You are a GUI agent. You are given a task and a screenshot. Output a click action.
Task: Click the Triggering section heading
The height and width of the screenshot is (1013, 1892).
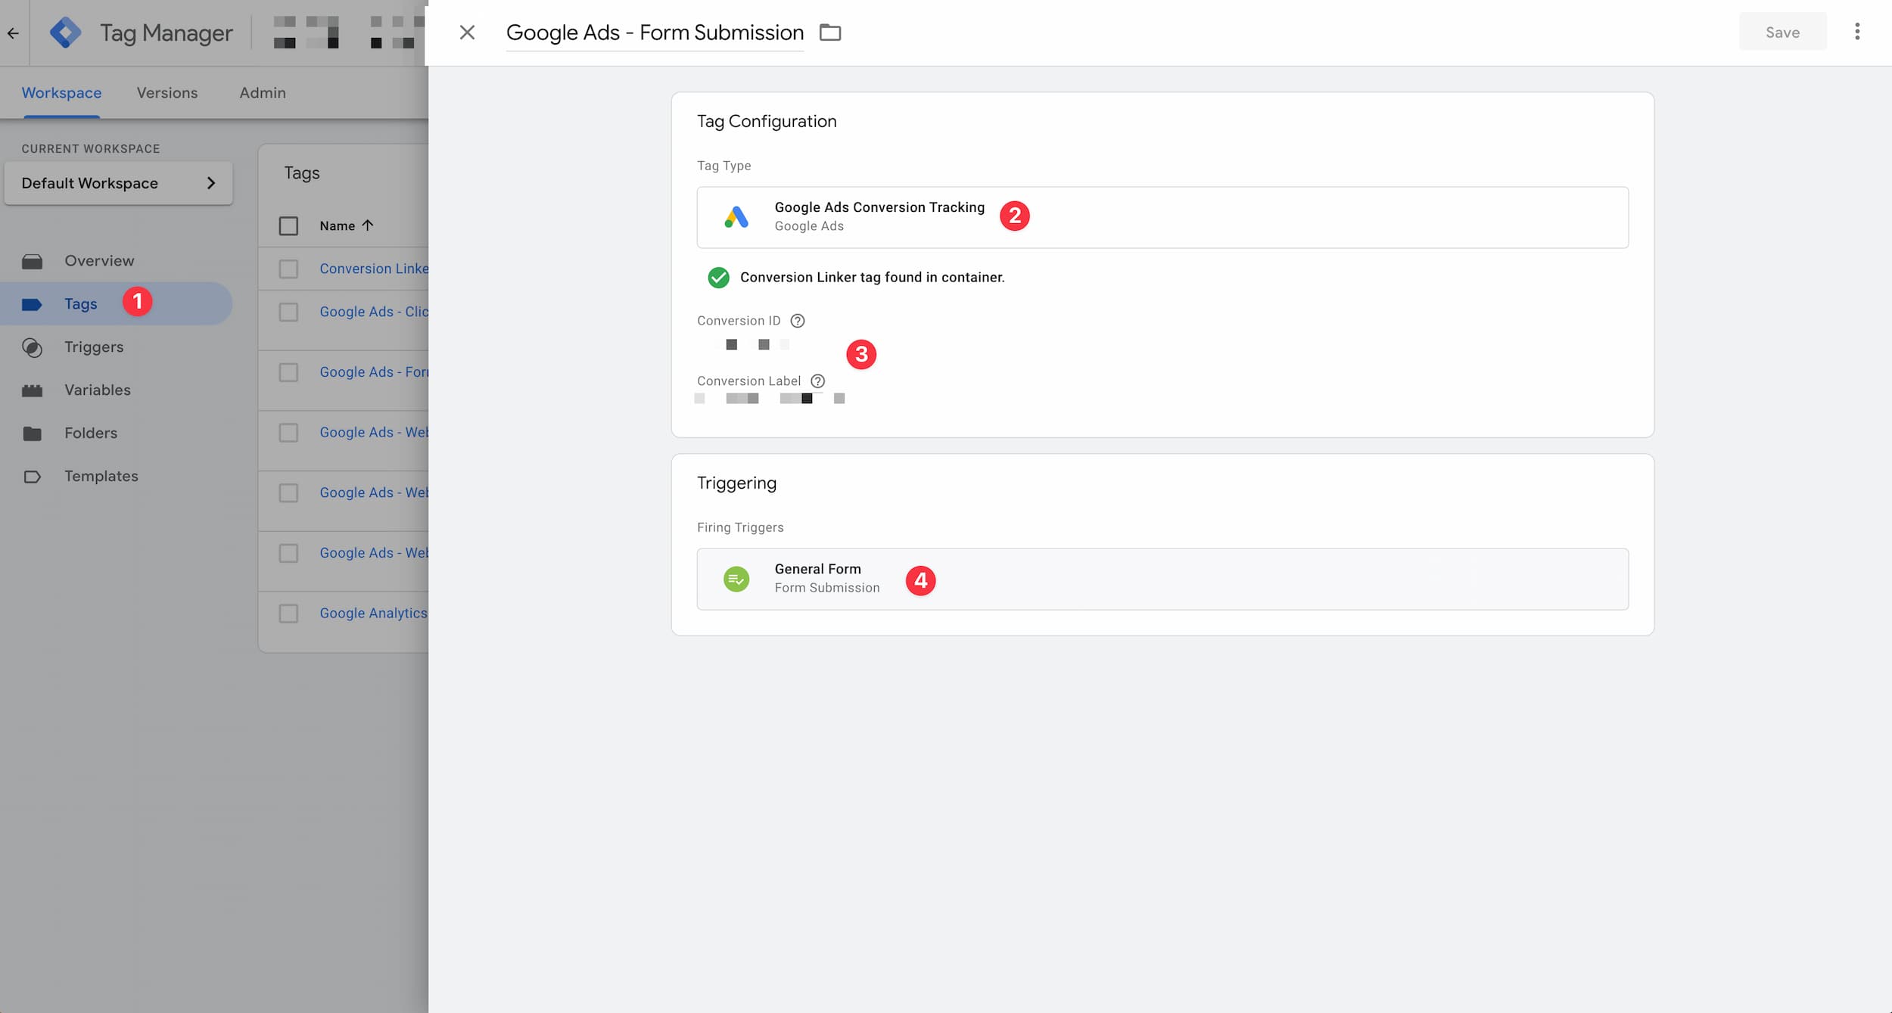pos(736,483)
